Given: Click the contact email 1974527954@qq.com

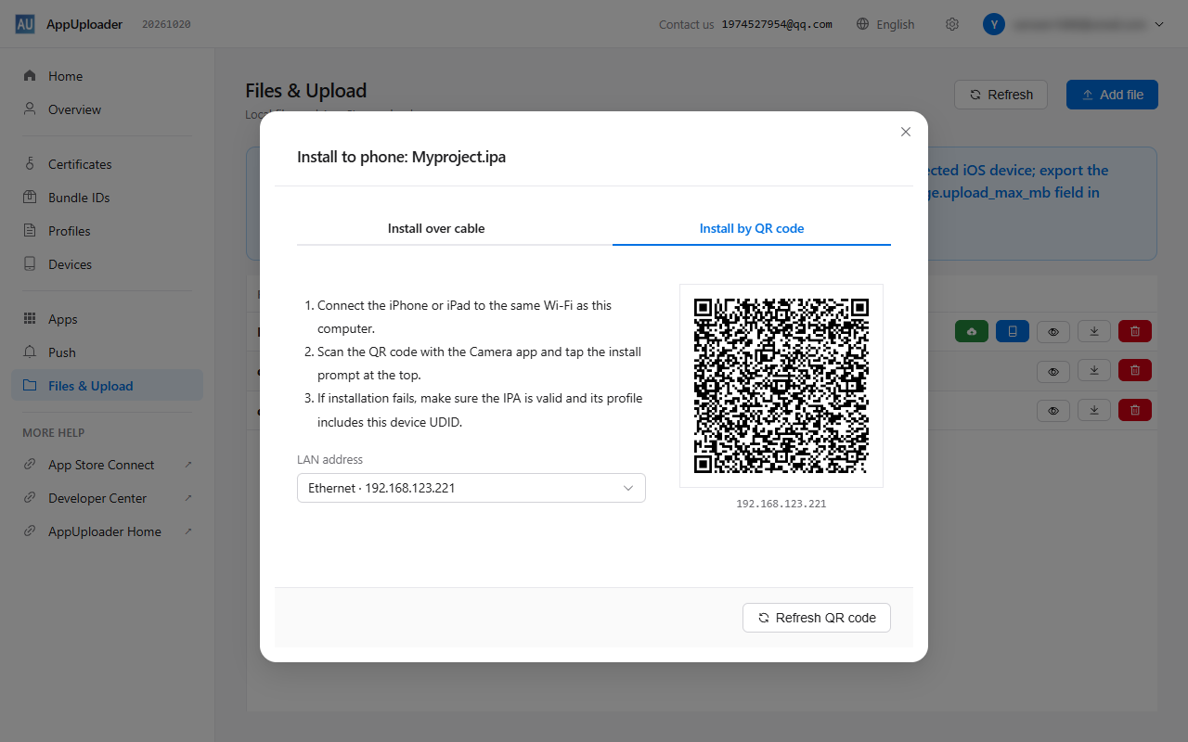Looking at the screenshot, I should (777, 24).
